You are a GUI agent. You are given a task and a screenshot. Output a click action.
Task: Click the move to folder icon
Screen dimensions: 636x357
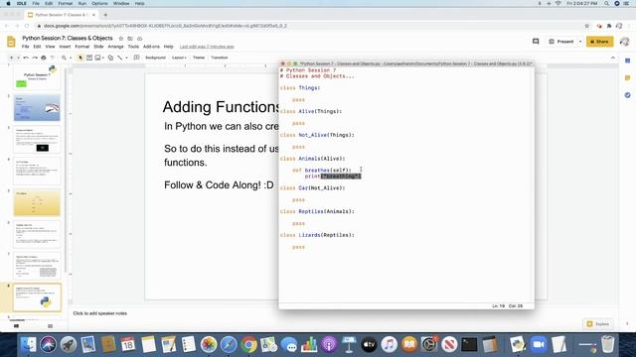[x=130, y=39]
